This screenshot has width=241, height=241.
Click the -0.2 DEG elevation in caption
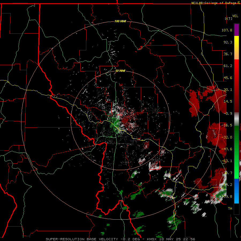tap(130, 239)
